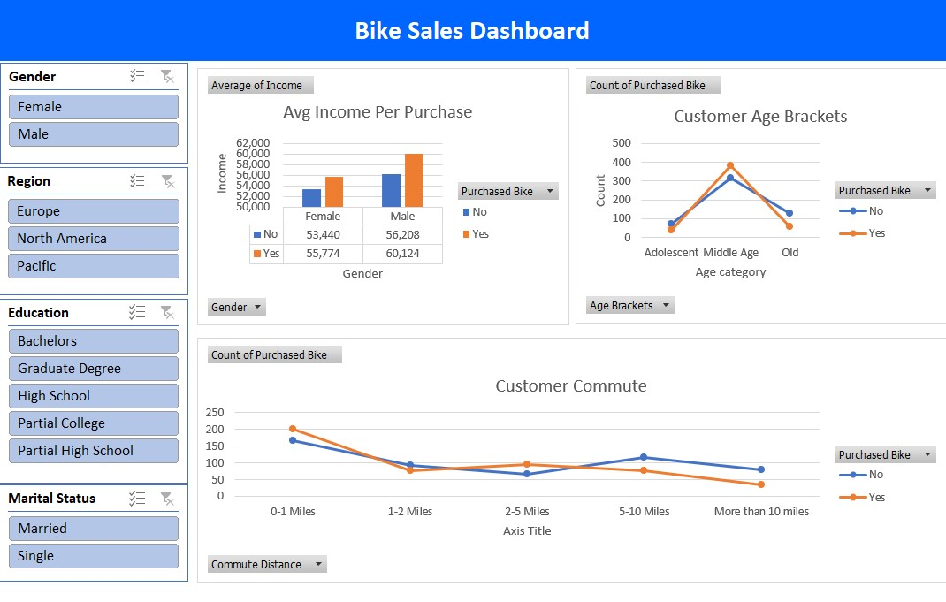Clear filters on the Gender slicer
Image resolution: width=946 pixels, height=602 pixels.
pyautogui.click(x=167, y=77)
